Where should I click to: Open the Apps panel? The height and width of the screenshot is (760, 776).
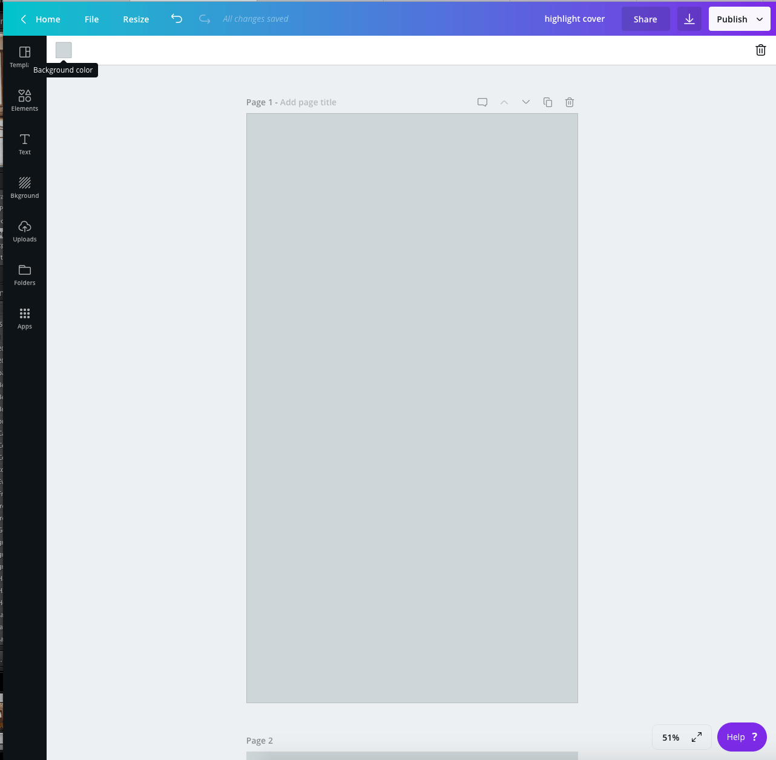tap(24, 318)
